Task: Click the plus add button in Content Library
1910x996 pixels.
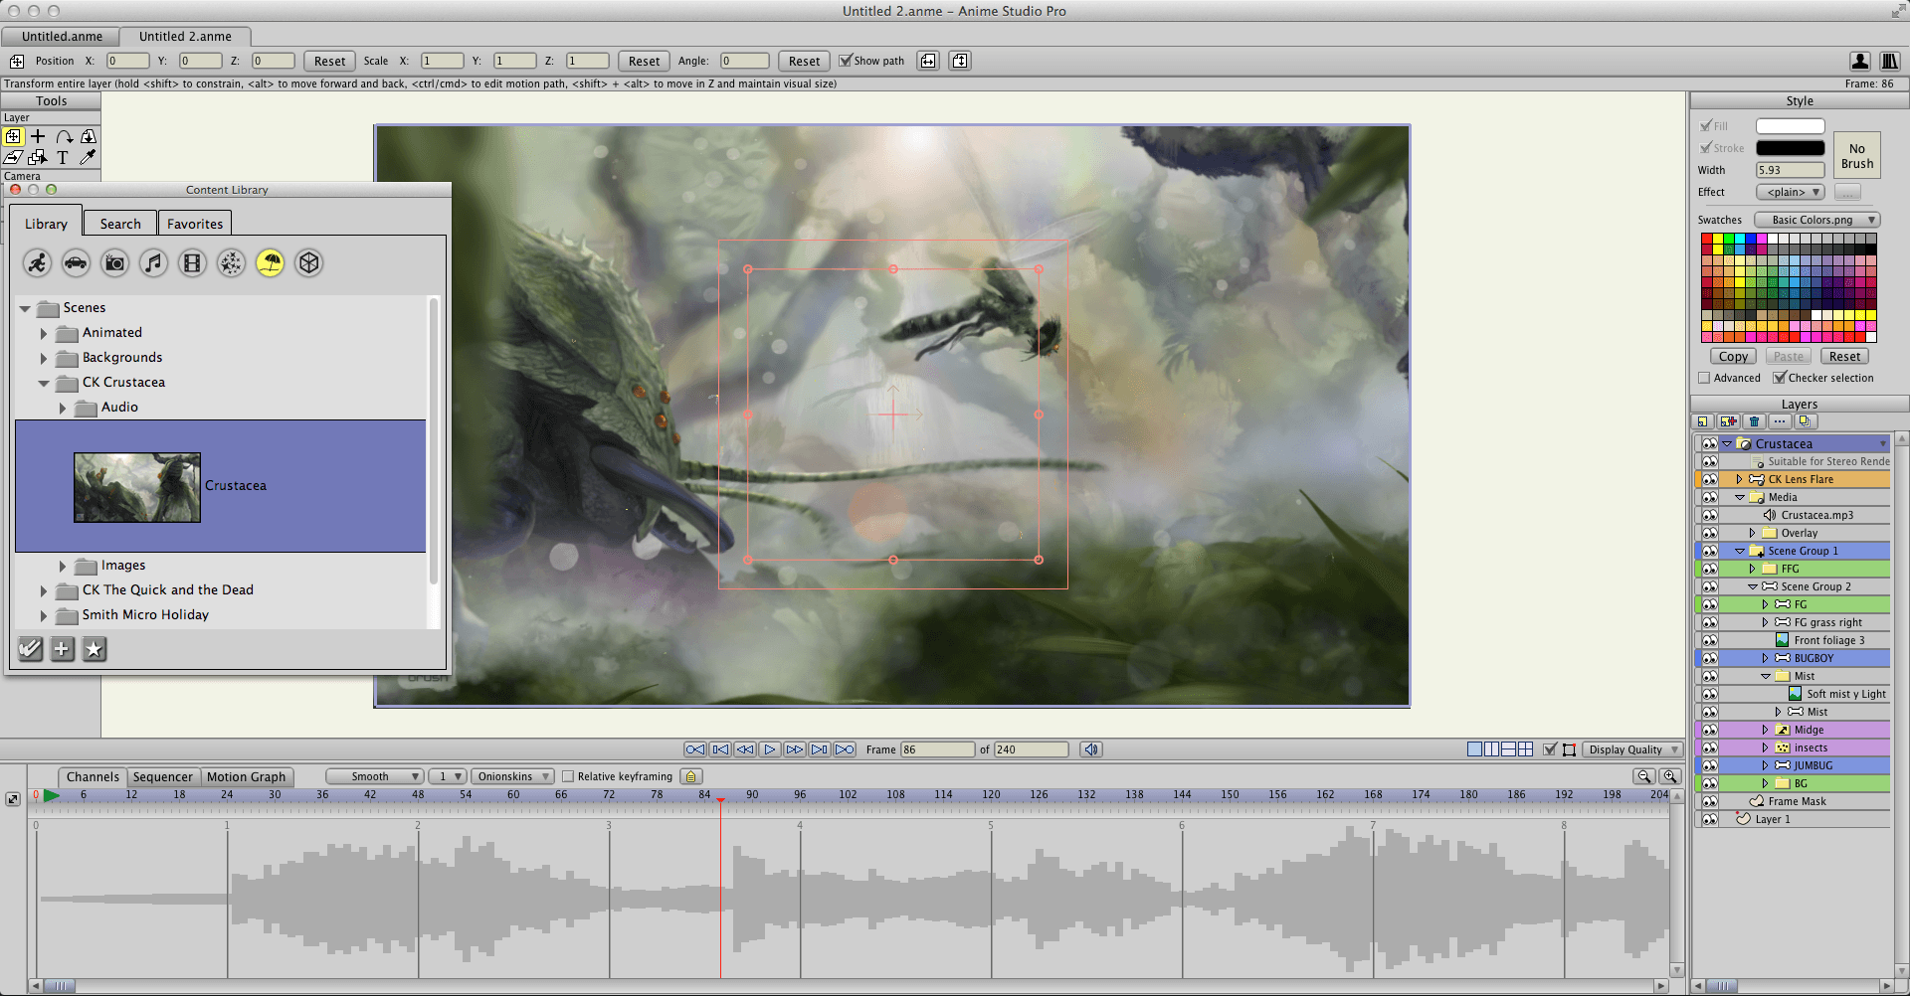Action: click(x=62, y=649)
